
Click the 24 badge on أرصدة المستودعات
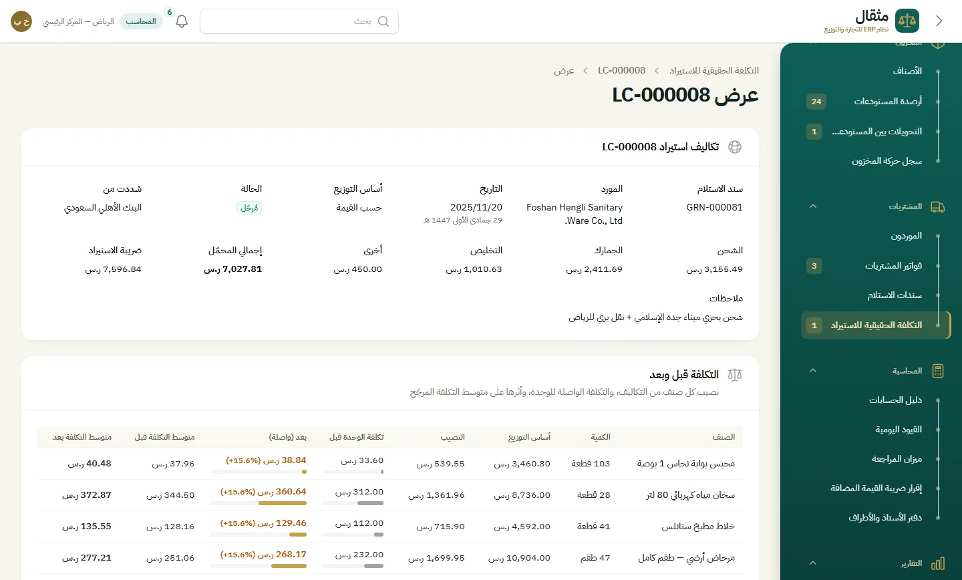[816, 102]
